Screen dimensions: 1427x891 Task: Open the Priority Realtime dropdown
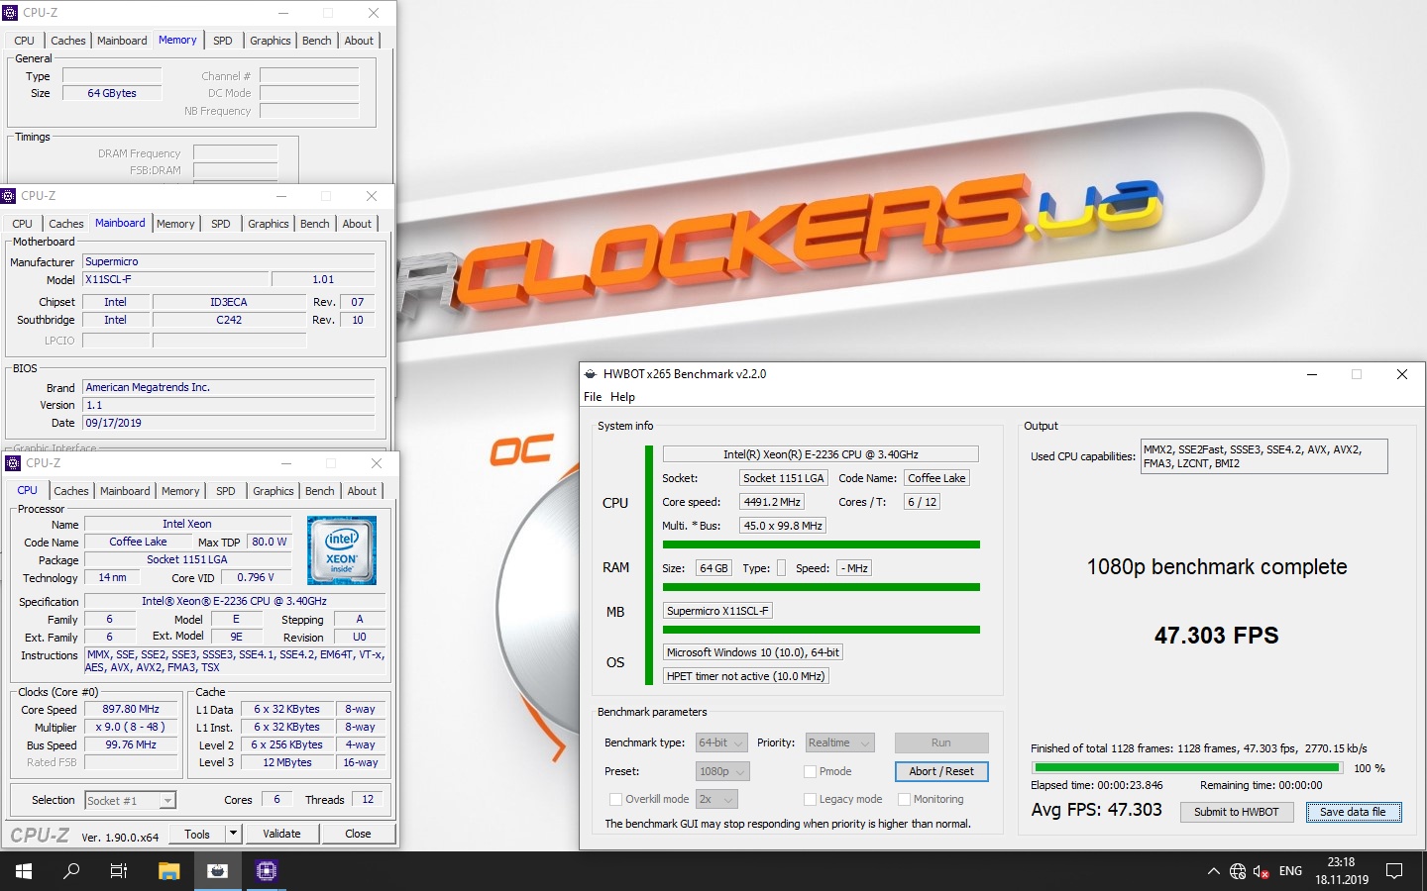click(839, 742)
